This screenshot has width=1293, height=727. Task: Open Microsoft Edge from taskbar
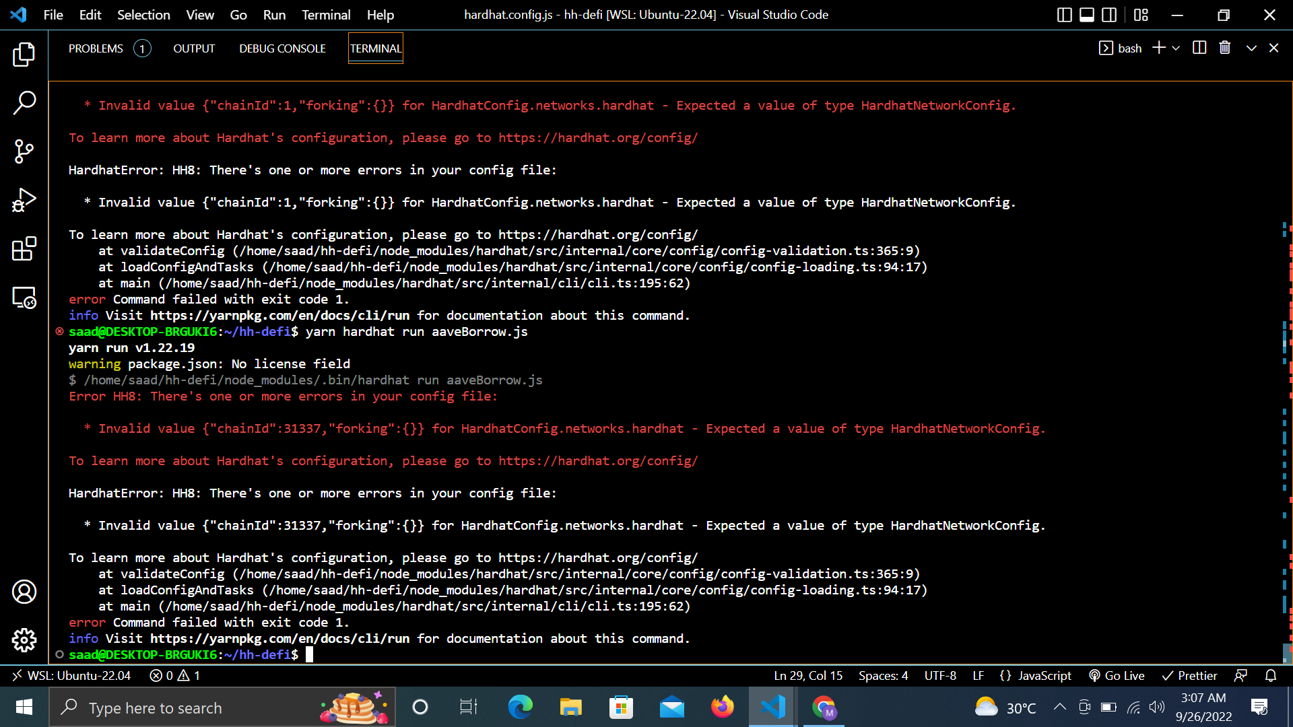[520, 707]
